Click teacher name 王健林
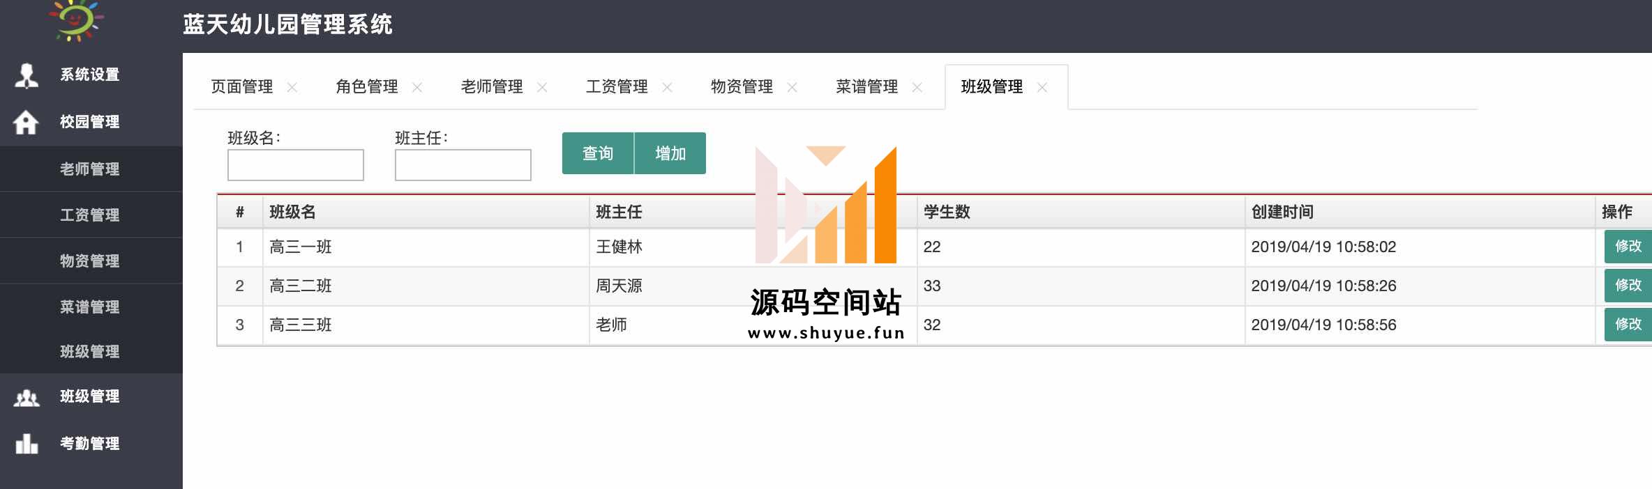 (x=619, y=247)
